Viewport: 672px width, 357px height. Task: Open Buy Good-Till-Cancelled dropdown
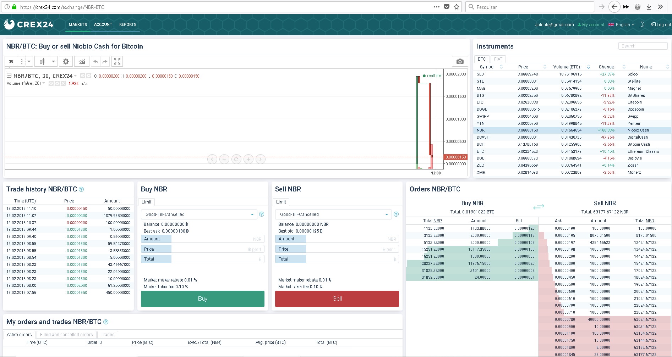pos(199,214)
